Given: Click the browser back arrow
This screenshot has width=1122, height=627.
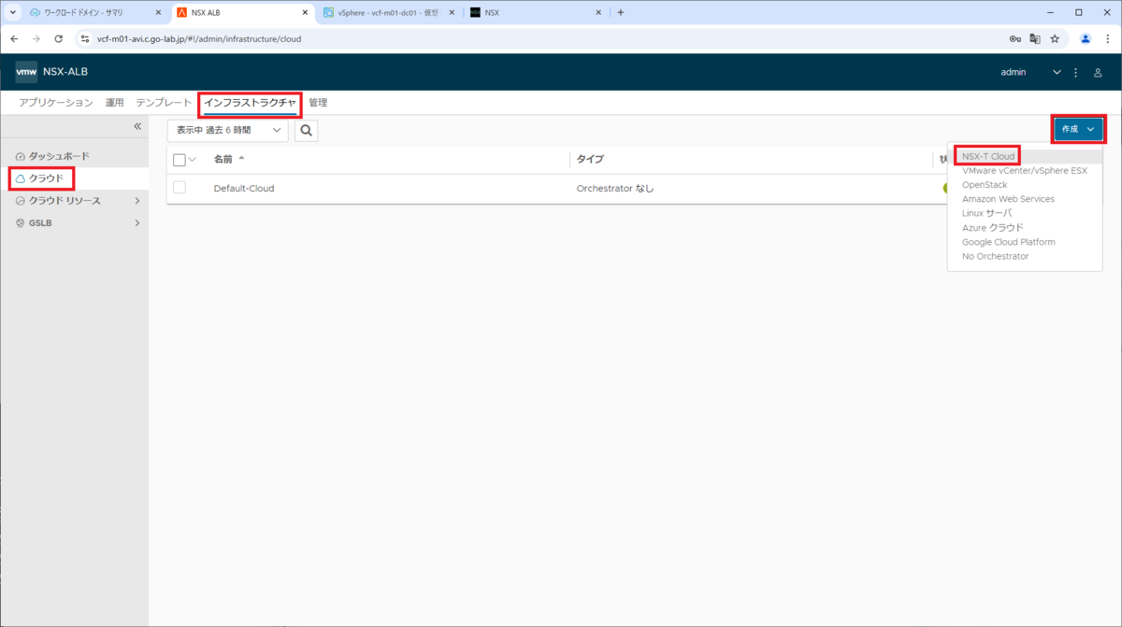Looking at the screenshot, I should (x=14, y=39).
